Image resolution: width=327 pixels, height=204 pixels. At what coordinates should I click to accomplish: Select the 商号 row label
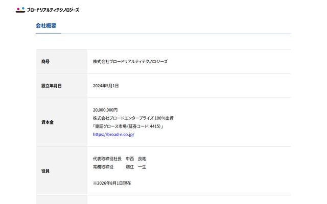coord(45,61)
